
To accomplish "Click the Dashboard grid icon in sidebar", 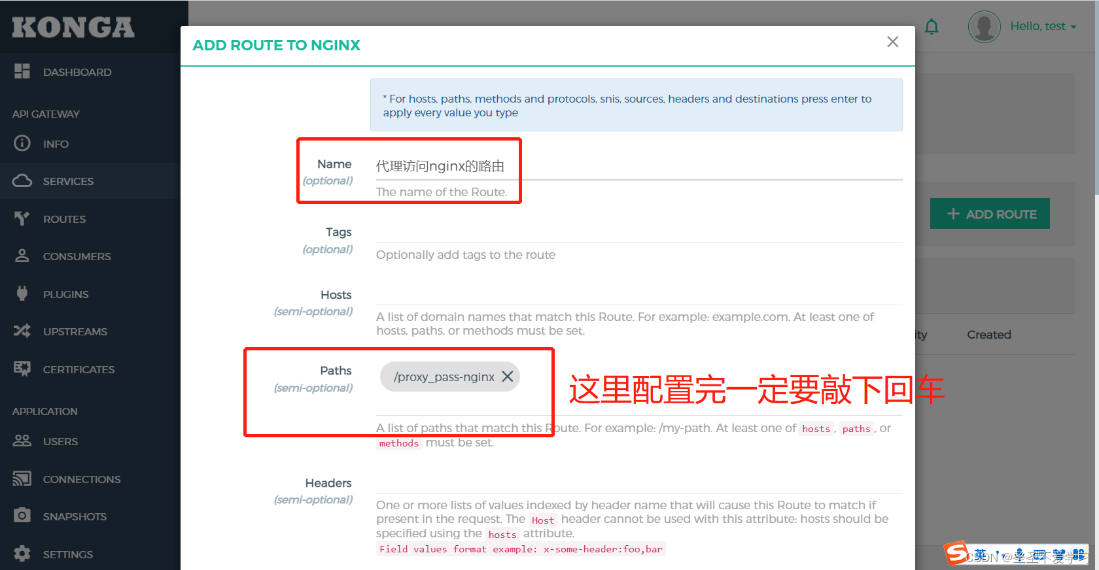I will tap(22, 71).
